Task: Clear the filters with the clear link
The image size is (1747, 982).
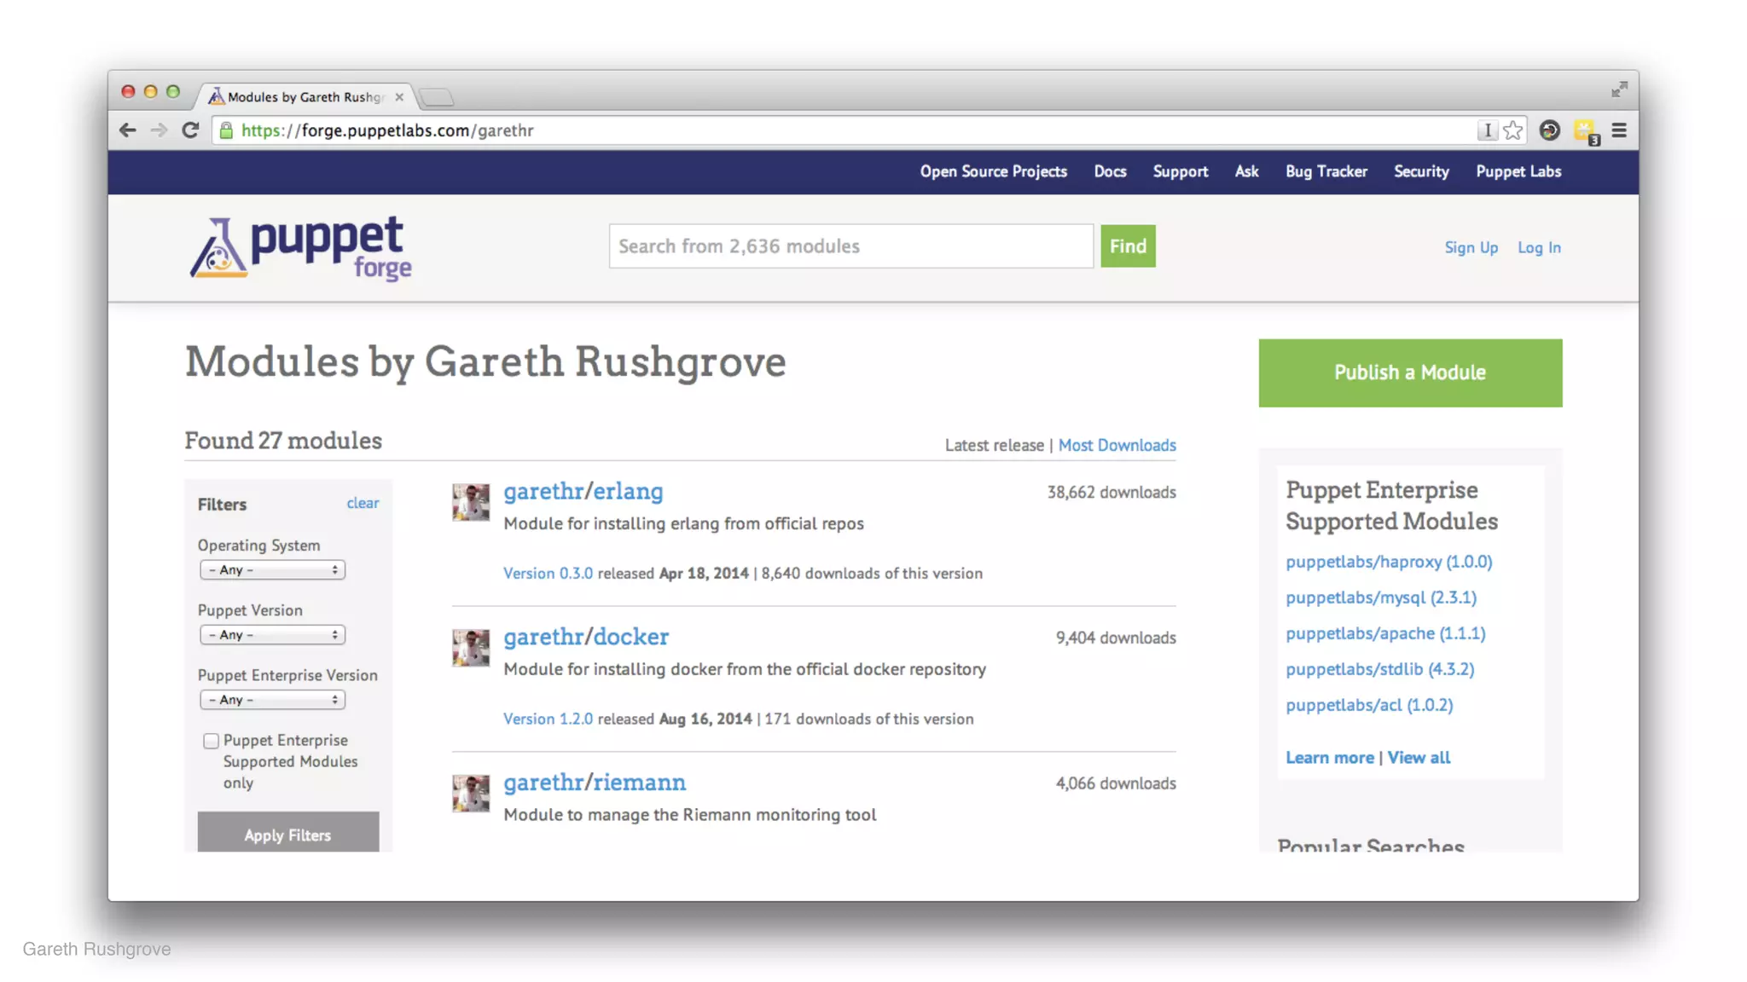Action: pyautogui.click(x=363, y=503)
